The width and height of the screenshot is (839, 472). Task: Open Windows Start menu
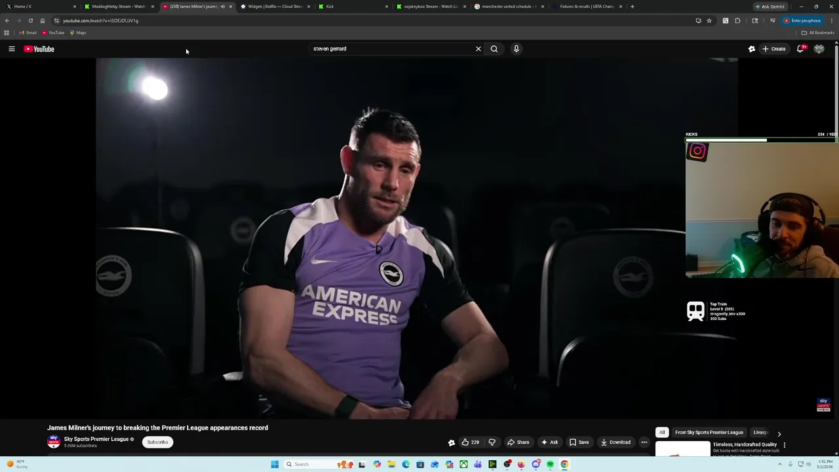[x=275, y=464]
